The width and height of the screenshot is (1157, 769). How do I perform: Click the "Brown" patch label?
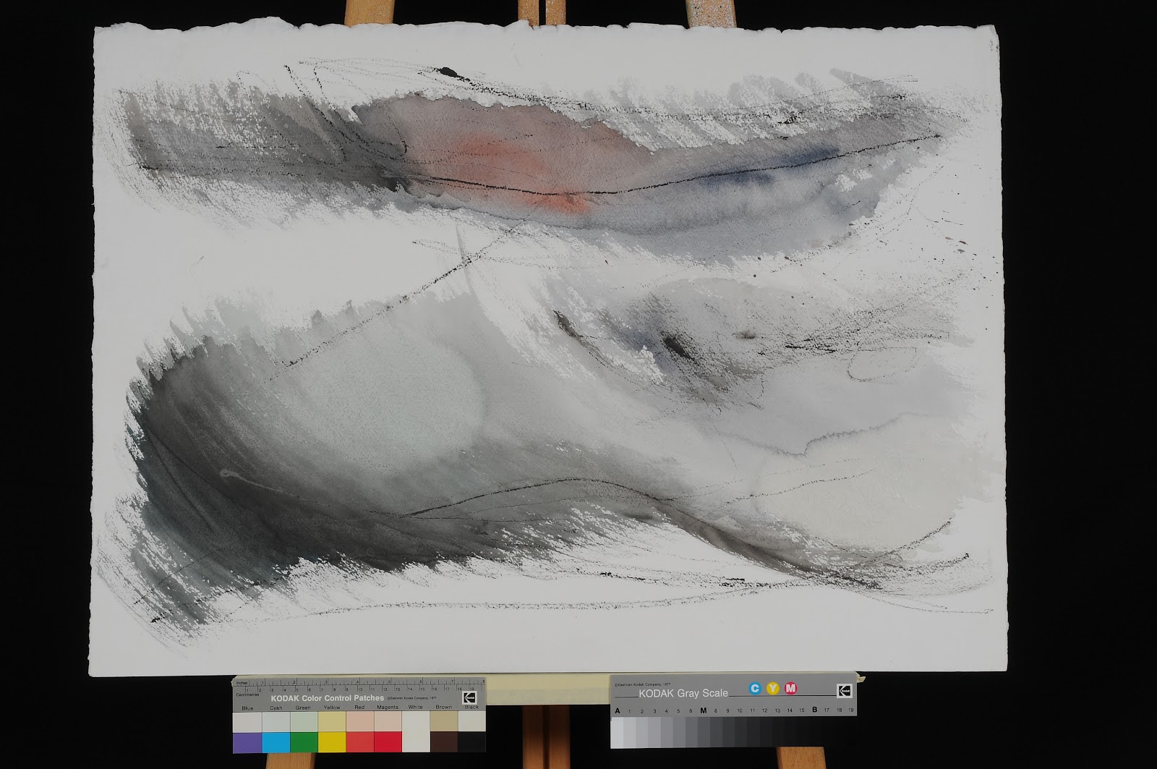coord(443,707)
